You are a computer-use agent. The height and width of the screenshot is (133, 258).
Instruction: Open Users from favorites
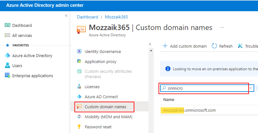17,66
